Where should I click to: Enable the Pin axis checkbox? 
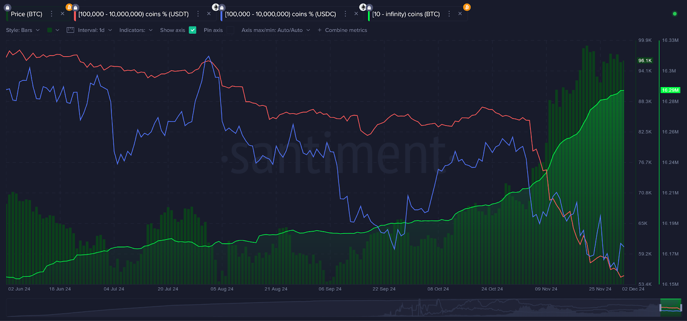(231, 30)
